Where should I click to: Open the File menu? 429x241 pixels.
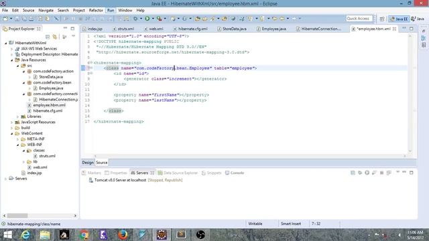coord(5,11)
